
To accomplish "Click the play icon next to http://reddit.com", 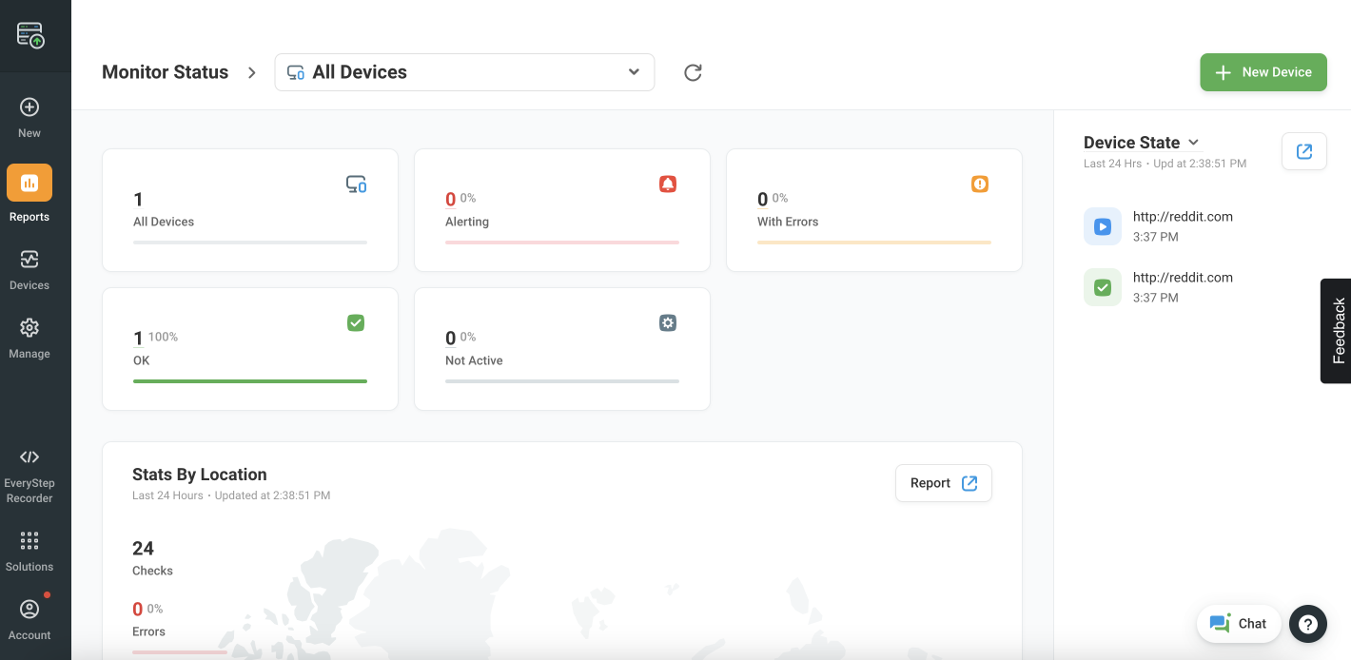I will [x=1103, y=226].
